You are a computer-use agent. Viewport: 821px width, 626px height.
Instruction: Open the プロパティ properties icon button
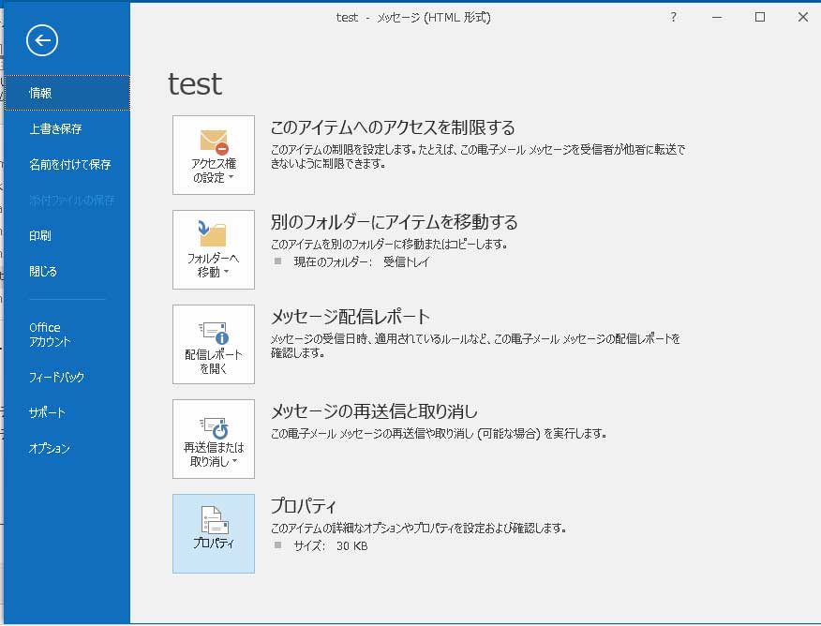(214, 532)
